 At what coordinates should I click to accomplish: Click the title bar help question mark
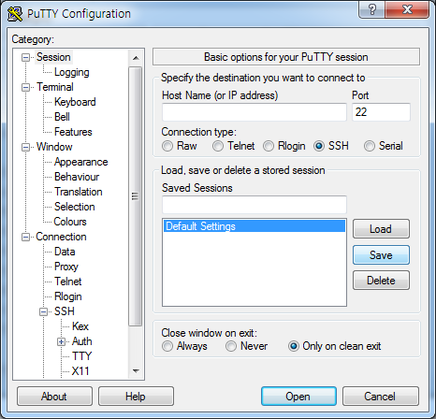click(372, 9)
